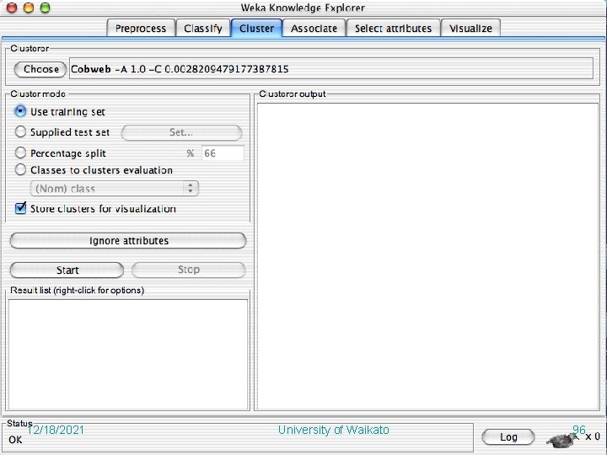Open the (Nom) class dropdown

(115, 189)
